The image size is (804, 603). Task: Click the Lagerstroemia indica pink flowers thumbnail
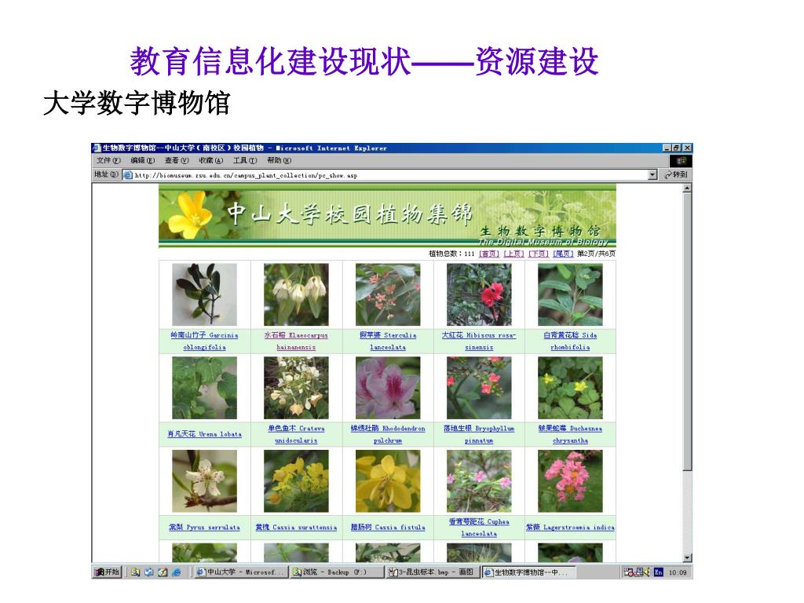pos(570,481)
